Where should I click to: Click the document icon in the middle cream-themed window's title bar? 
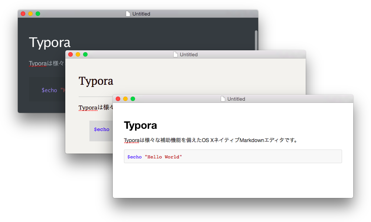pos(175,54)
